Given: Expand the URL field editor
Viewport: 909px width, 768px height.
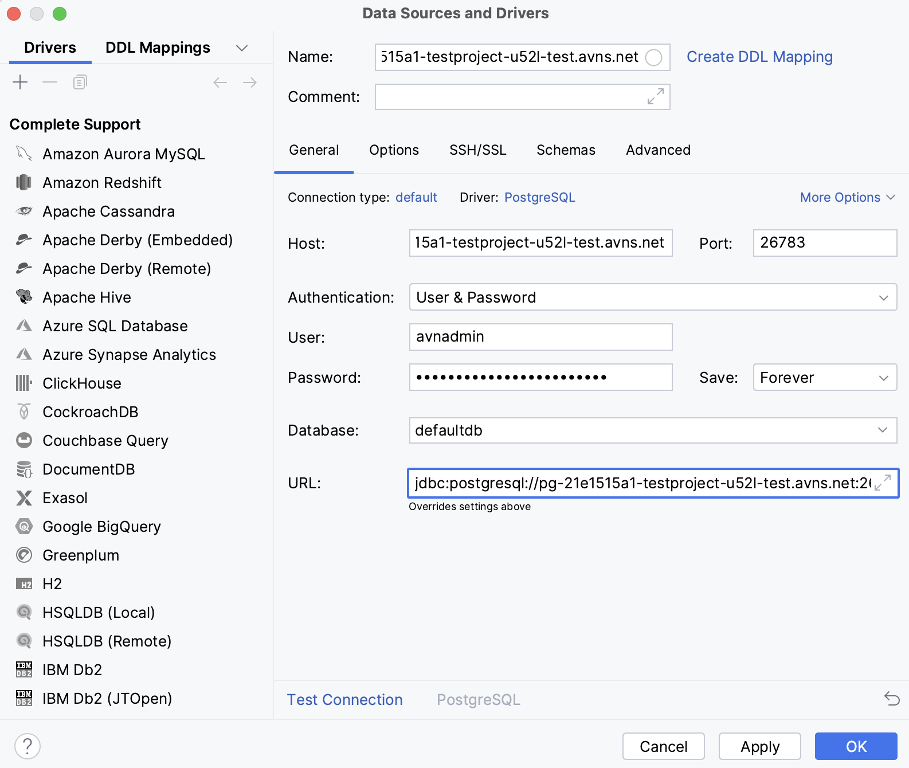Looking at the screenshot, I should click(x=883, y=483).
